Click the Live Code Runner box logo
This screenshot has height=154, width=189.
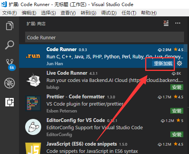point(33,80)
